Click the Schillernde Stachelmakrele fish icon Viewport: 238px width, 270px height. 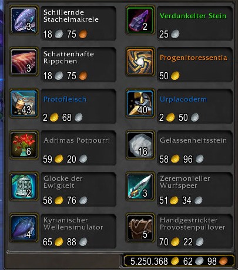pyautogui.click(x=24, y=20)
